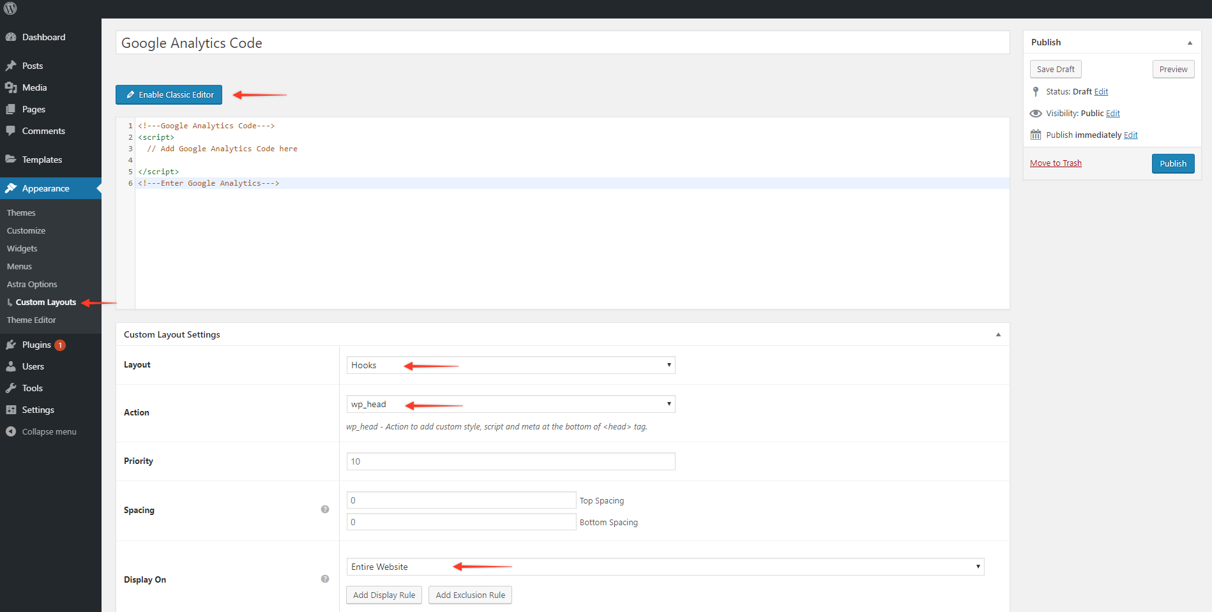Viewport: 1212px width, 612px height.
Task: Click the Collapse menu arrow icon
Action: (x=11, y=431)
